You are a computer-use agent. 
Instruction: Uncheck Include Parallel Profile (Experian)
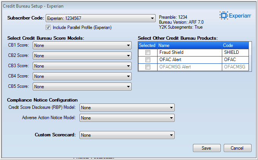click(48, 27)
